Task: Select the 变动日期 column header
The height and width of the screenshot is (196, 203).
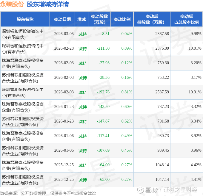Action: pyautogui.click(x=62, y=19)
